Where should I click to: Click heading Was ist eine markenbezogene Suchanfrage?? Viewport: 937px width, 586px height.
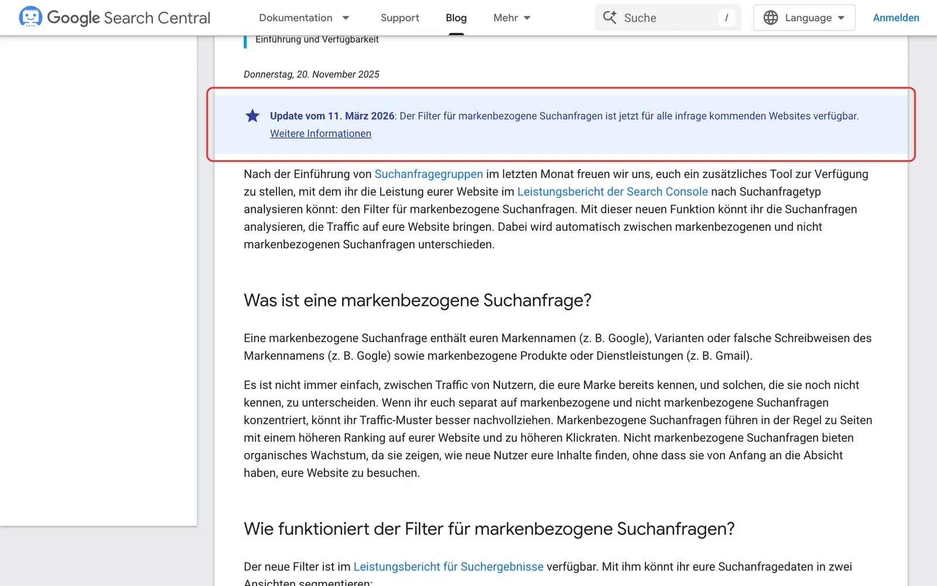pos(418,301)
